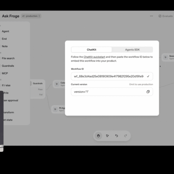Image resolution: width=174 pixels, height=174 pixels.
Task: Copy the current version value
Action: click(148, 92)
